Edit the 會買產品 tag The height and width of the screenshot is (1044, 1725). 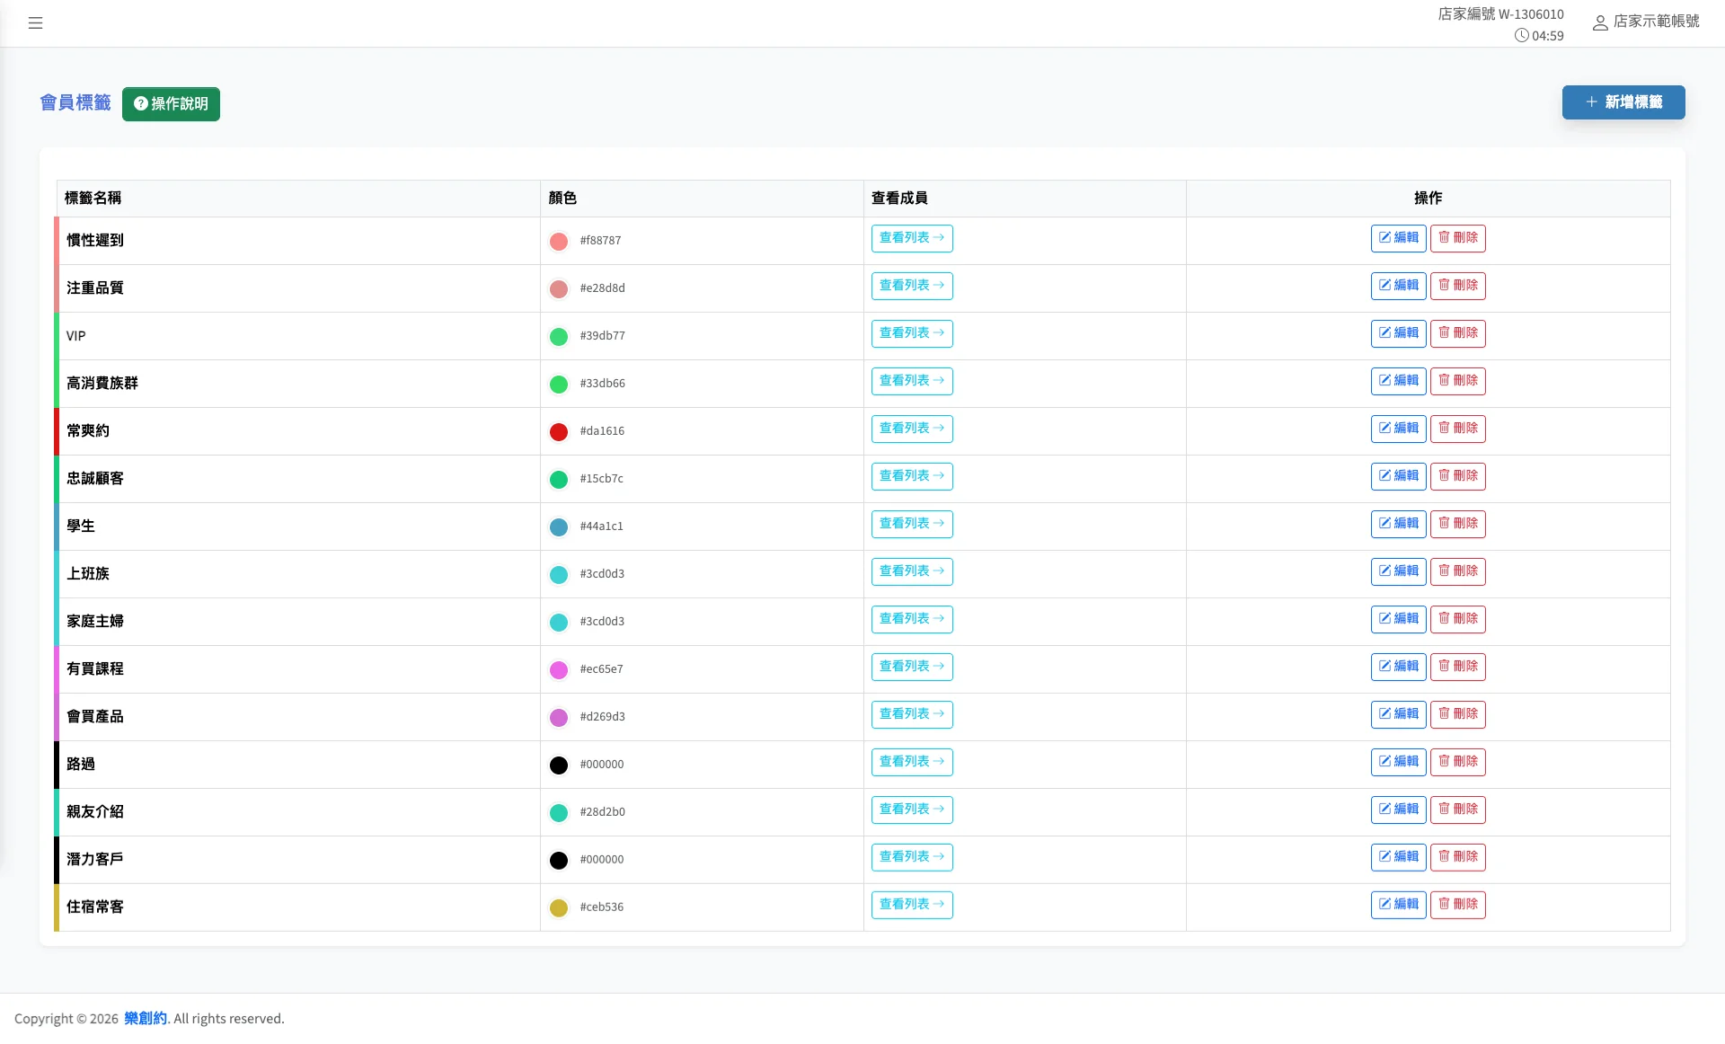click(1398, 714)
